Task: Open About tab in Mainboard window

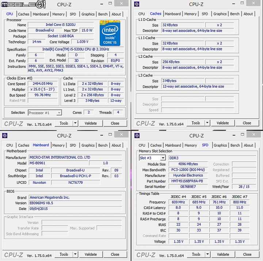Action: pos(116,145)
